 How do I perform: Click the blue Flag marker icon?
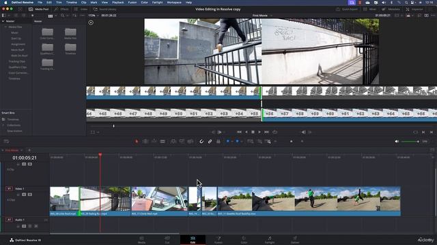pyautogui.click(x=227, y=141)
